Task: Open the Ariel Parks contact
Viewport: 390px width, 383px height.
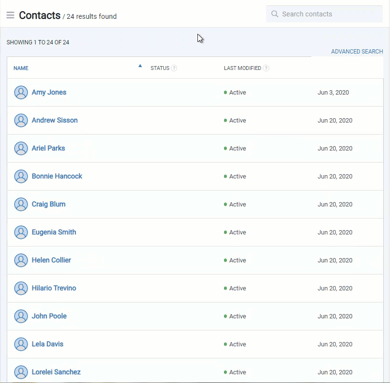Action: pyautogui.click(x=48, y=149)
